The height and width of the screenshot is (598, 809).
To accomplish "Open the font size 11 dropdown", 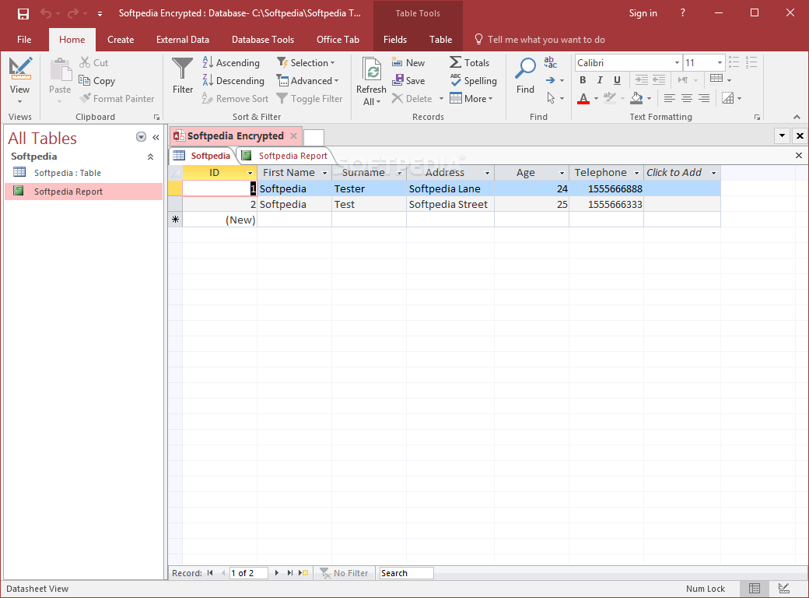I will [x=720, y=62].
